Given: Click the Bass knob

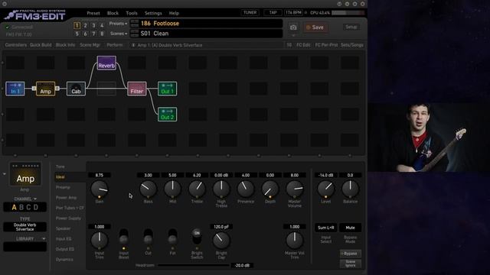Looking at the screenshot, I should point(148,189).
